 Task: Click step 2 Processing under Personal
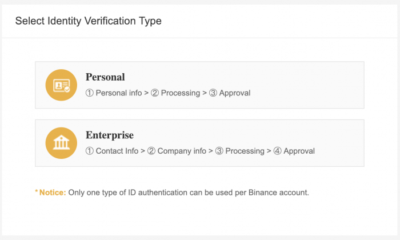(175, 93)
